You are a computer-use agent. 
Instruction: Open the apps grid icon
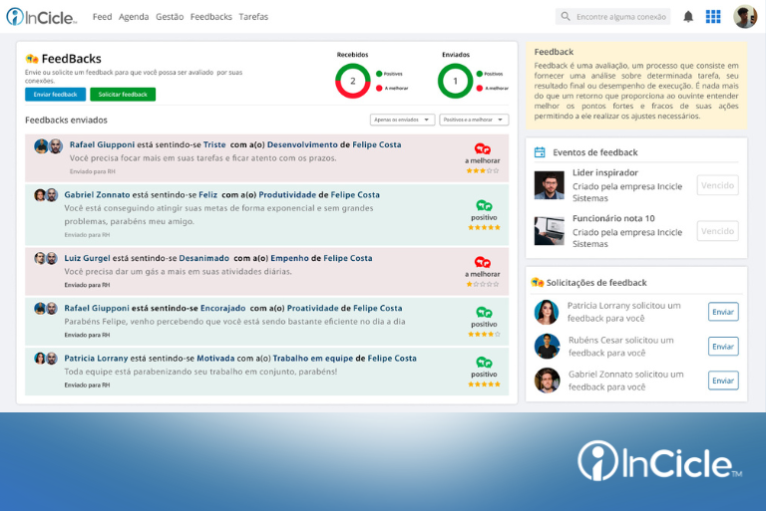coord(713,17)
